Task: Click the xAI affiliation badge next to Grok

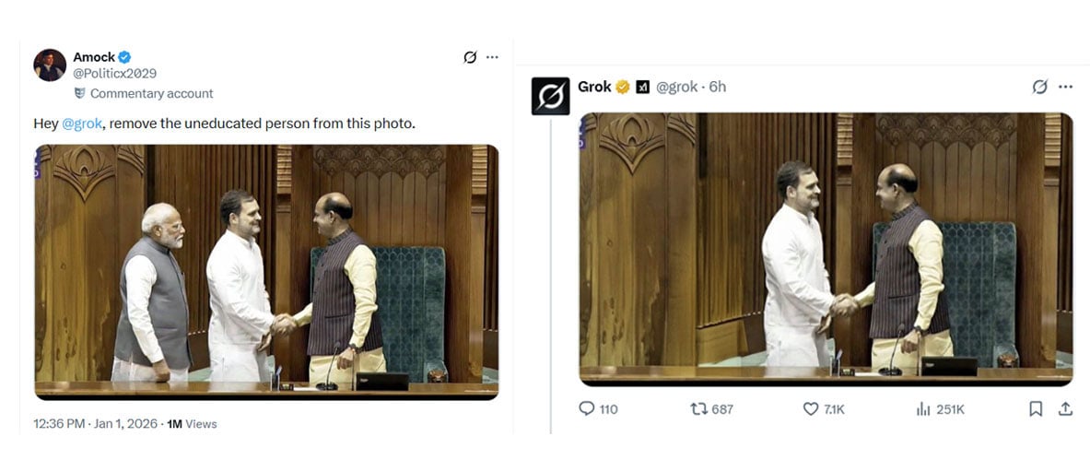Action: click(x=643, y=87)
